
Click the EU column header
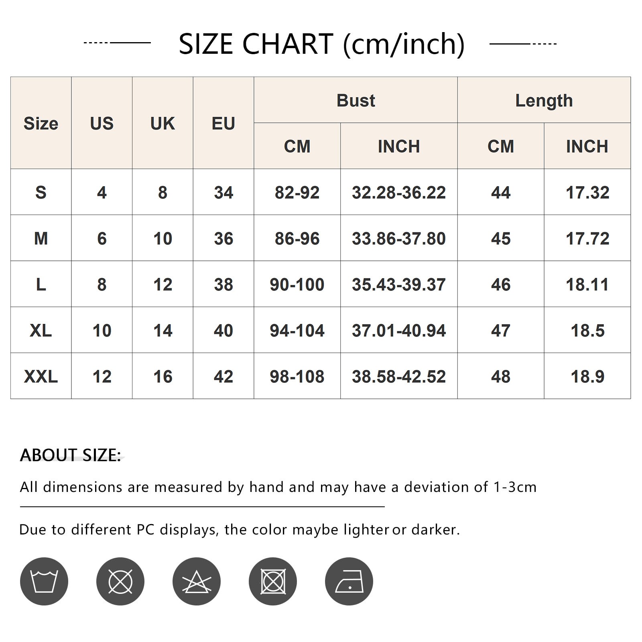pyautogui.click(x=223, y=123)
